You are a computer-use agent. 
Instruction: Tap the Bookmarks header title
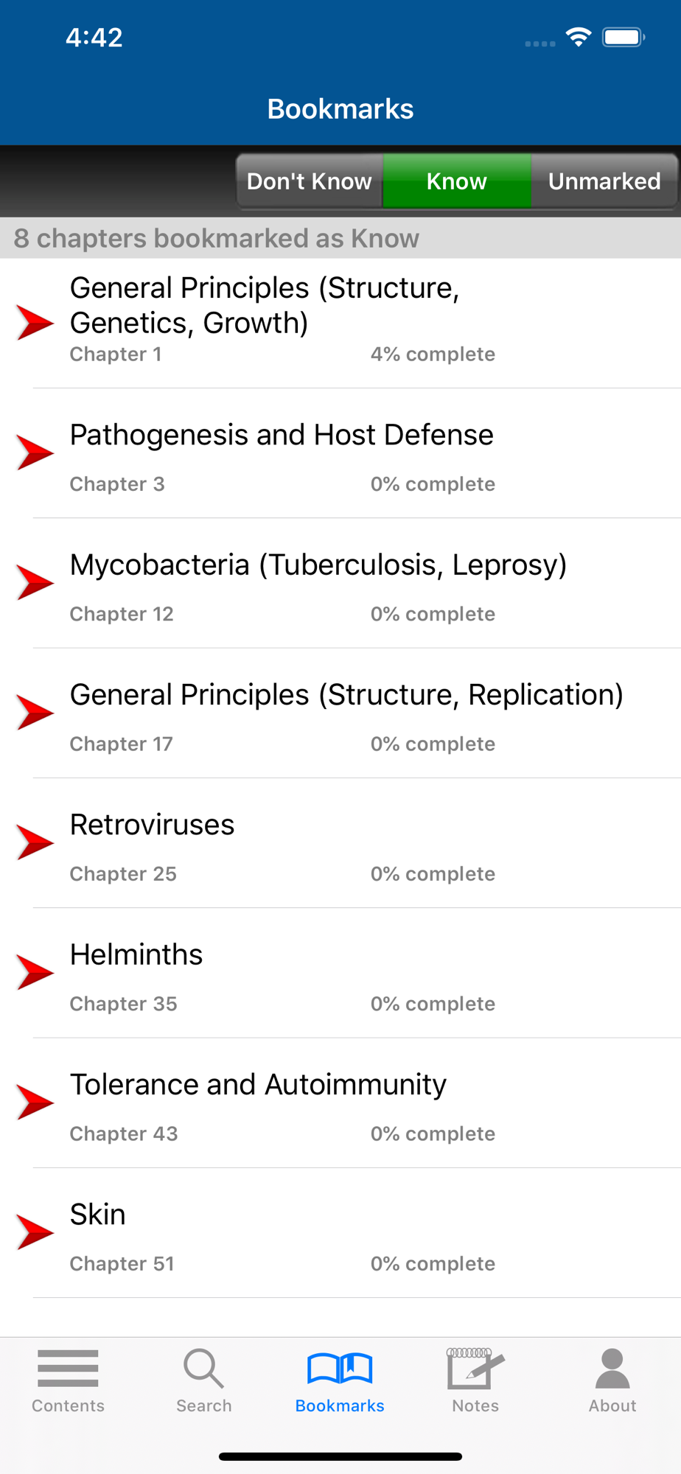coord(340,109)
